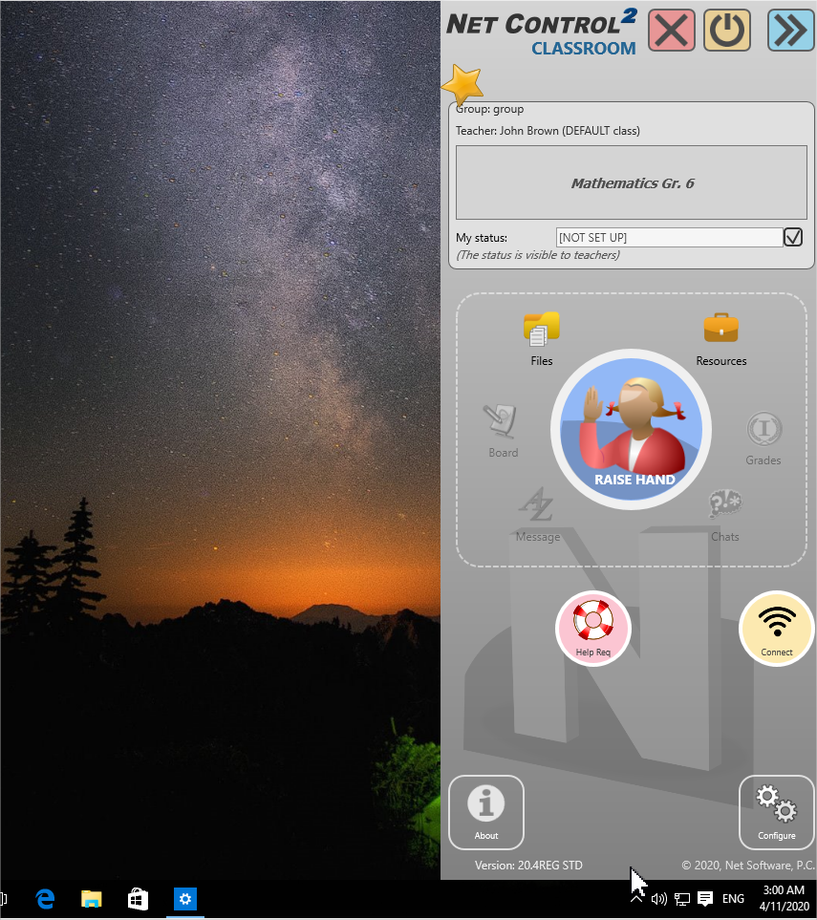Click the red X close panel button
Viewport: 817px width, 920px height.
[x=672, y=31]
